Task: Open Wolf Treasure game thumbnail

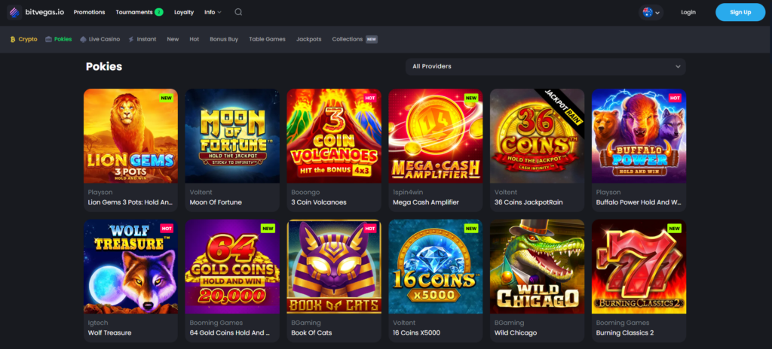Action: point(131,266)
